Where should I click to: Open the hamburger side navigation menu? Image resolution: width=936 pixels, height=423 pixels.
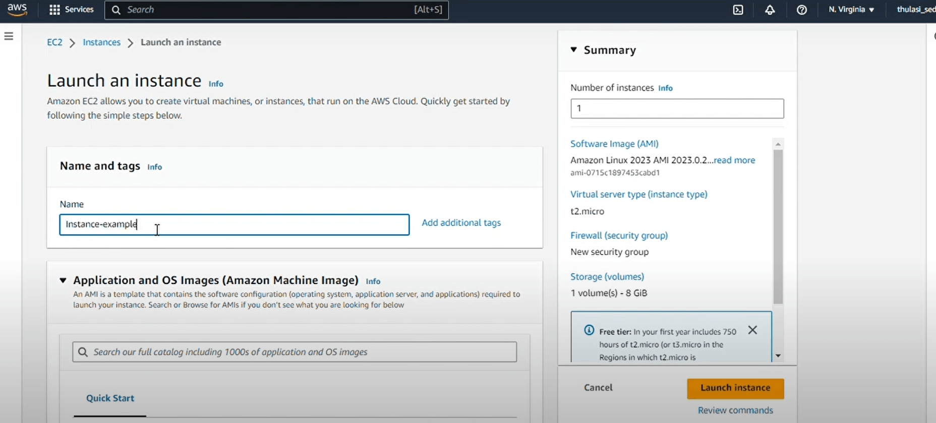tap(9, 36)
